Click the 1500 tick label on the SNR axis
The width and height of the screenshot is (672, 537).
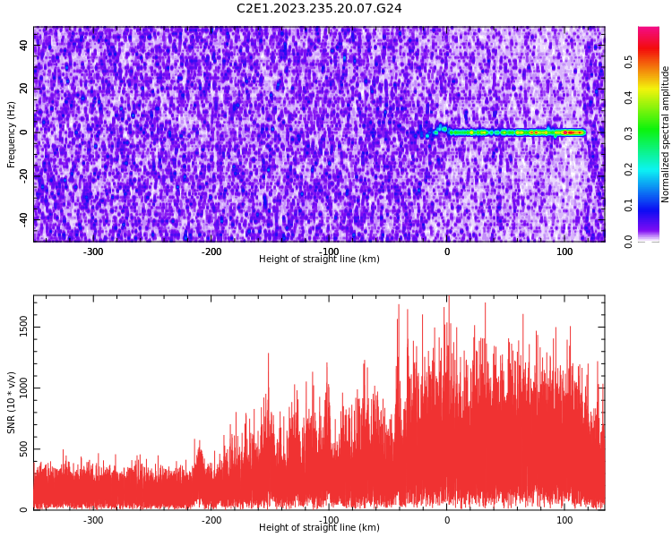coord(23,327)
